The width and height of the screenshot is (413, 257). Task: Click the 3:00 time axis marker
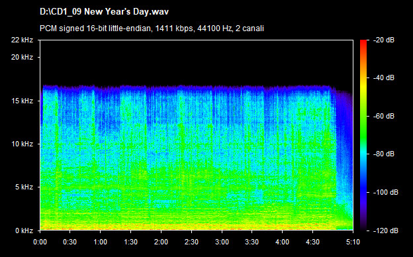tap(222, 242)
